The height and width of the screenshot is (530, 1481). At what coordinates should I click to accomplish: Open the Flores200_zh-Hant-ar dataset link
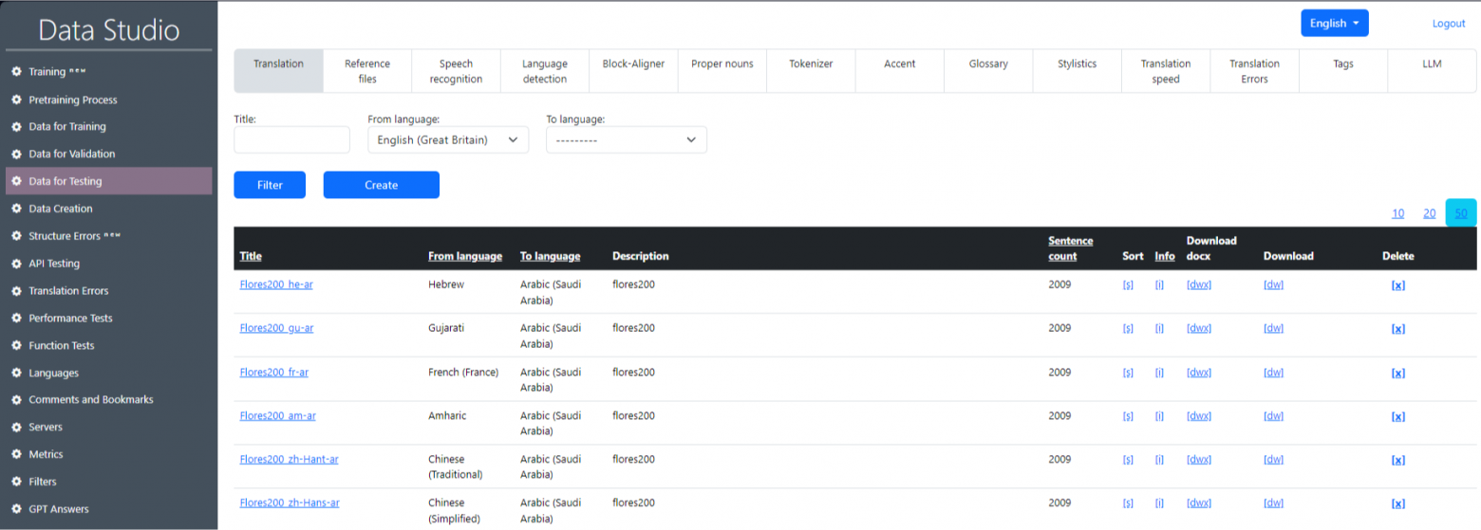pyautogui.click(x=289, y=459)
